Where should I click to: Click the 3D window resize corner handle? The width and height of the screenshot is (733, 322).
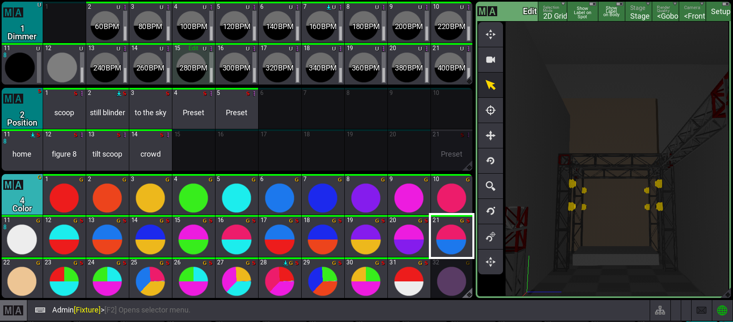(x=728, y=295)
